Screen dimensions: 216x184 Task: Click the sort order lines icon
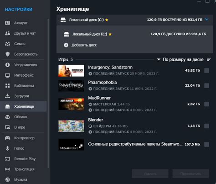pos(209,59)
